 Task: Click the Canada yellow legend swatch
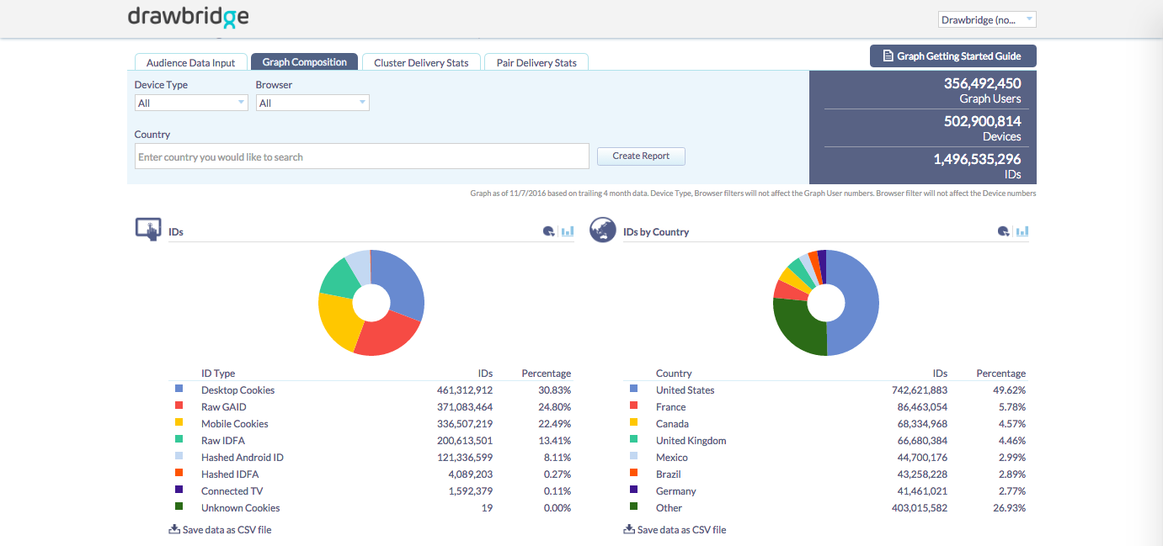[634, 422]
